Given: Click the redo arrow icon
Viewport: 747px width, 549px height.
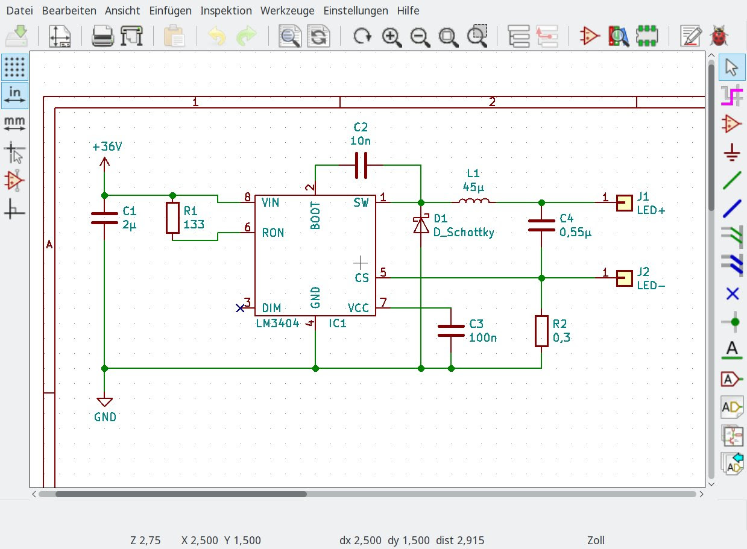Looking at the screenshot, I should [x=246, y=36].
